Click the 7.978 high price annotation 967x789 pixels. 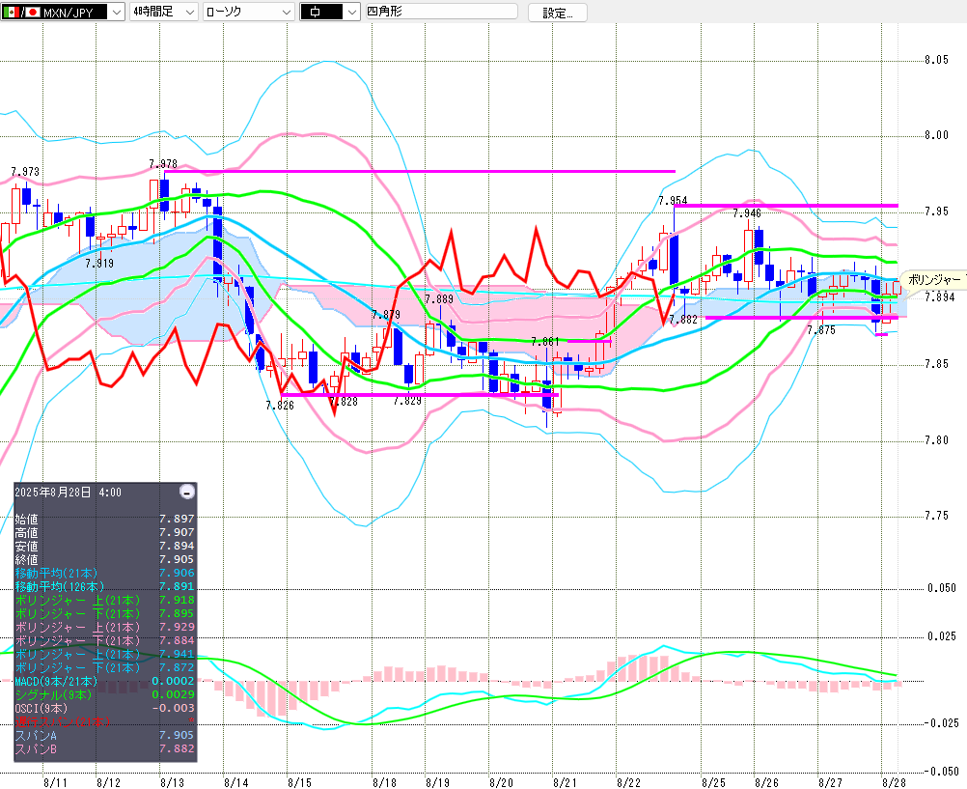pyautogui.click(x=163, y=163)
